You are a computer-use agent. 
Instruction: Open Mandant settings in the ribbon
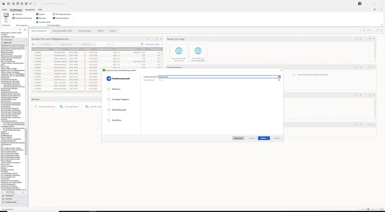coord(17,14)
